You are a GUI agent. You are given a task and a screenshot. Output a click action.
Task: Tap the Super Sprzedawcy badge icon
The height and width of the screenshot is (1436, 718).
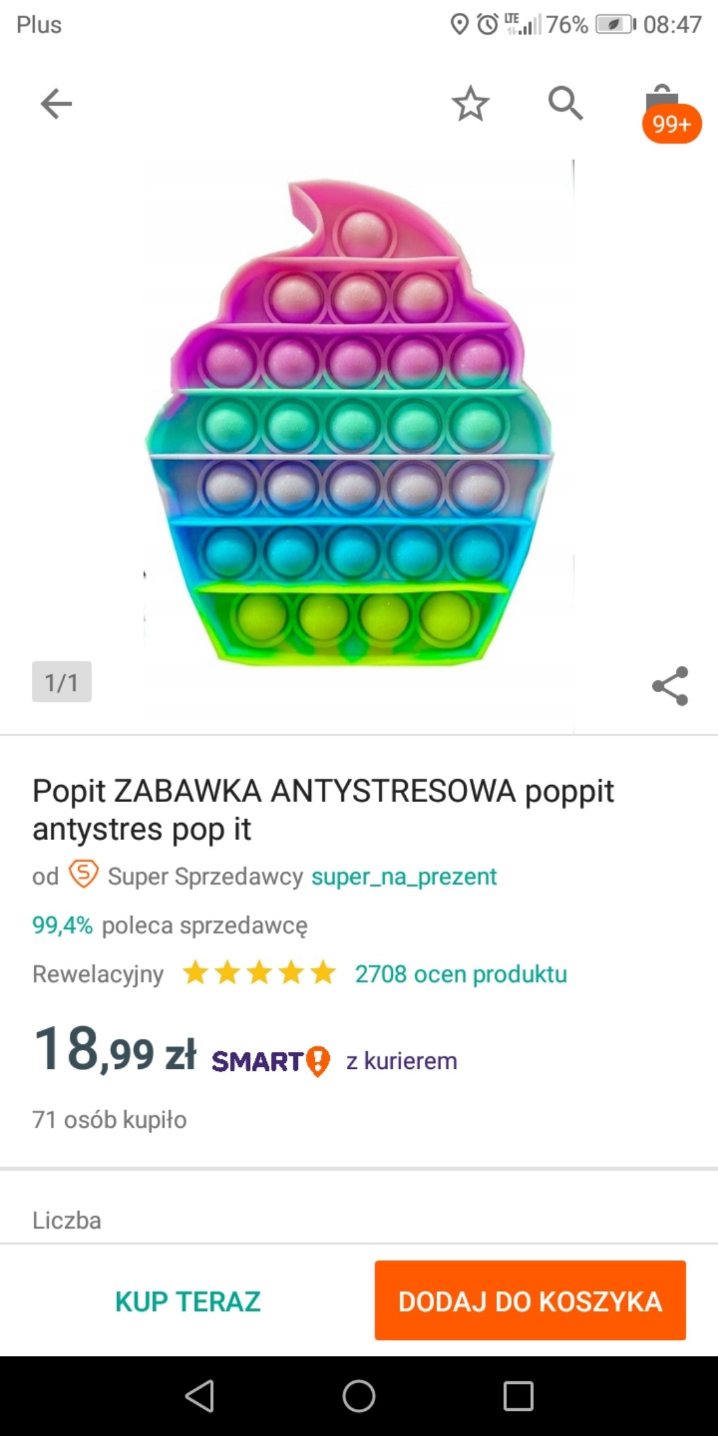coord(84,875)
